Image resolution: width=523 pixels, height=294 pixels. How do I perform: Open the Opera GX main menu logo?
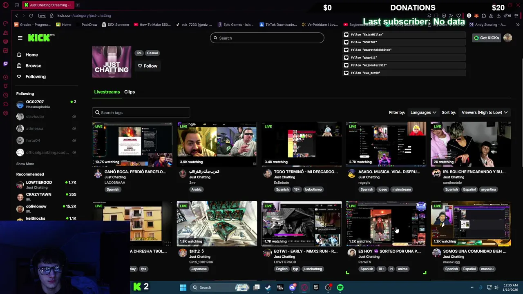coord(6,5)
